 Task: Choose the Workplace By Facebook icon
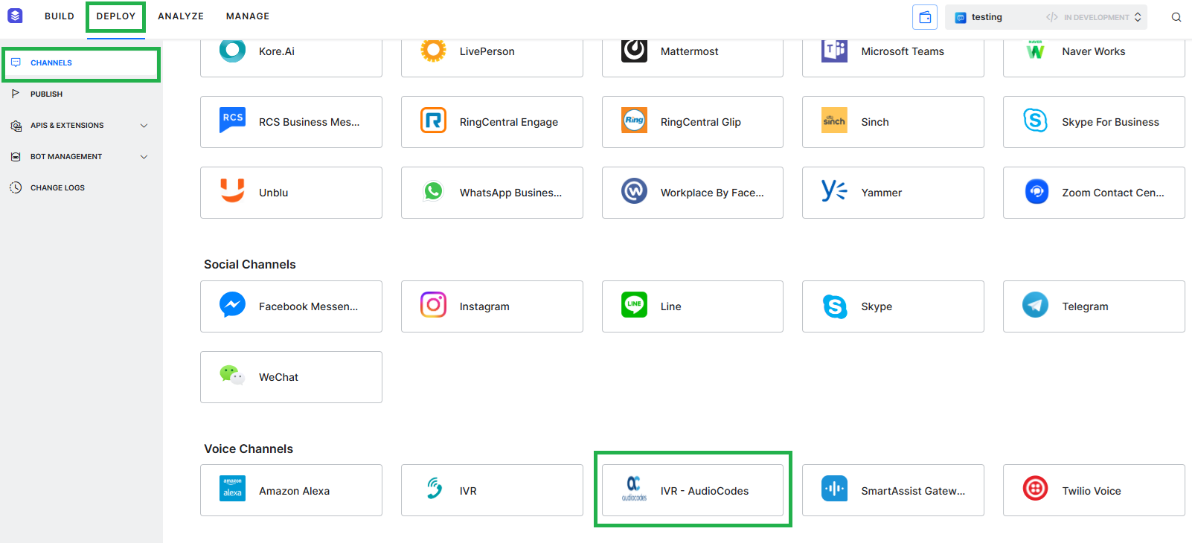click(x=634, y=191)
